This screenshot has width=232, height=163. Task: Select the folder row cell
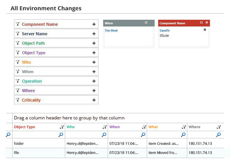[x=39, y=143]
